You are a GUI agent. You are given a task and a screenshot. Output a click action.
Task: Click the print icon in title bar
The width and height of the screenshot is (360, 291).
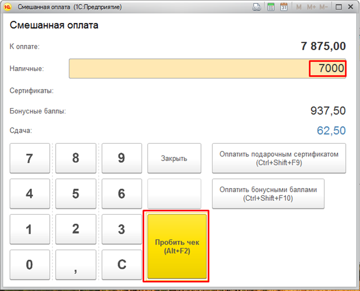(257, 7)
